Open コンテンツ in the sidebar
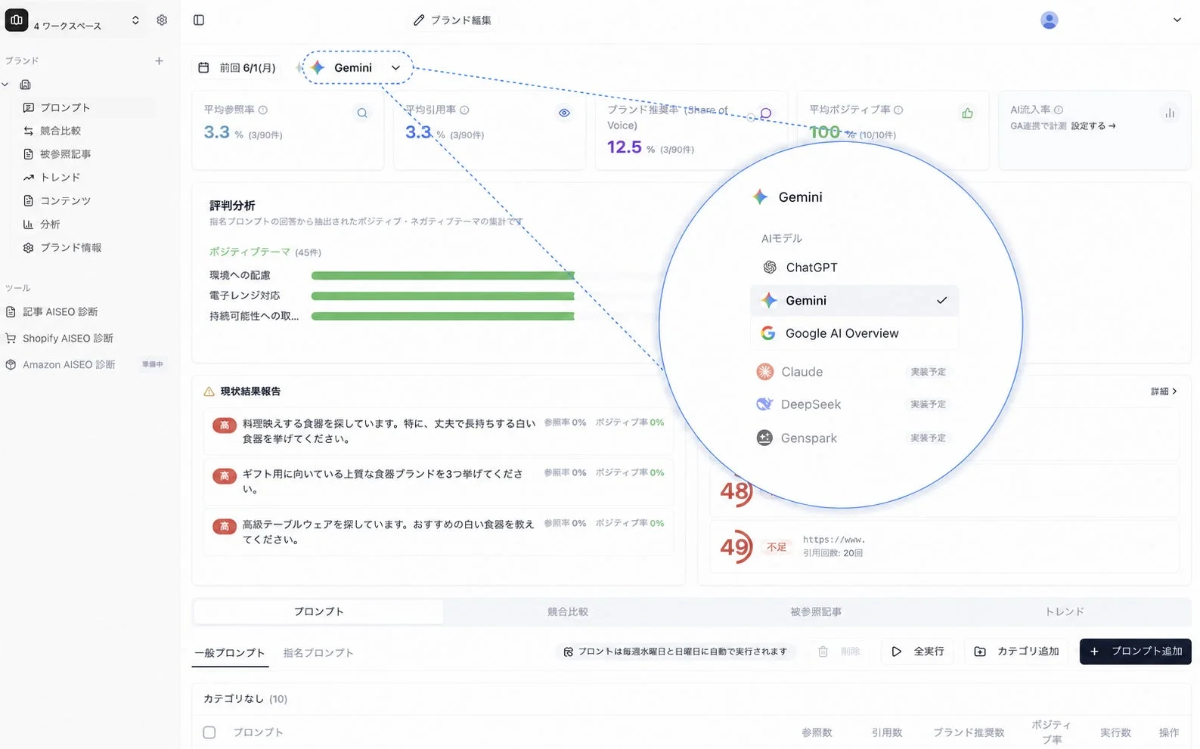 [87, 201]
